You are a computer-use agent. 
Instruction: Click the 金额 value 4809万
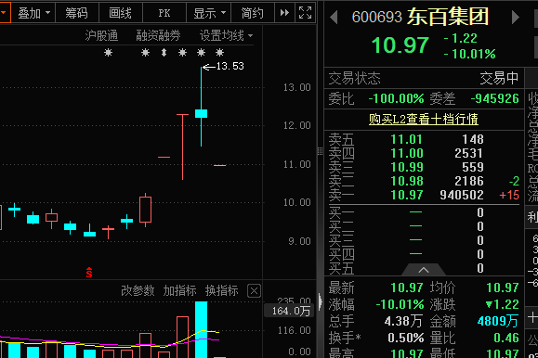497,321
